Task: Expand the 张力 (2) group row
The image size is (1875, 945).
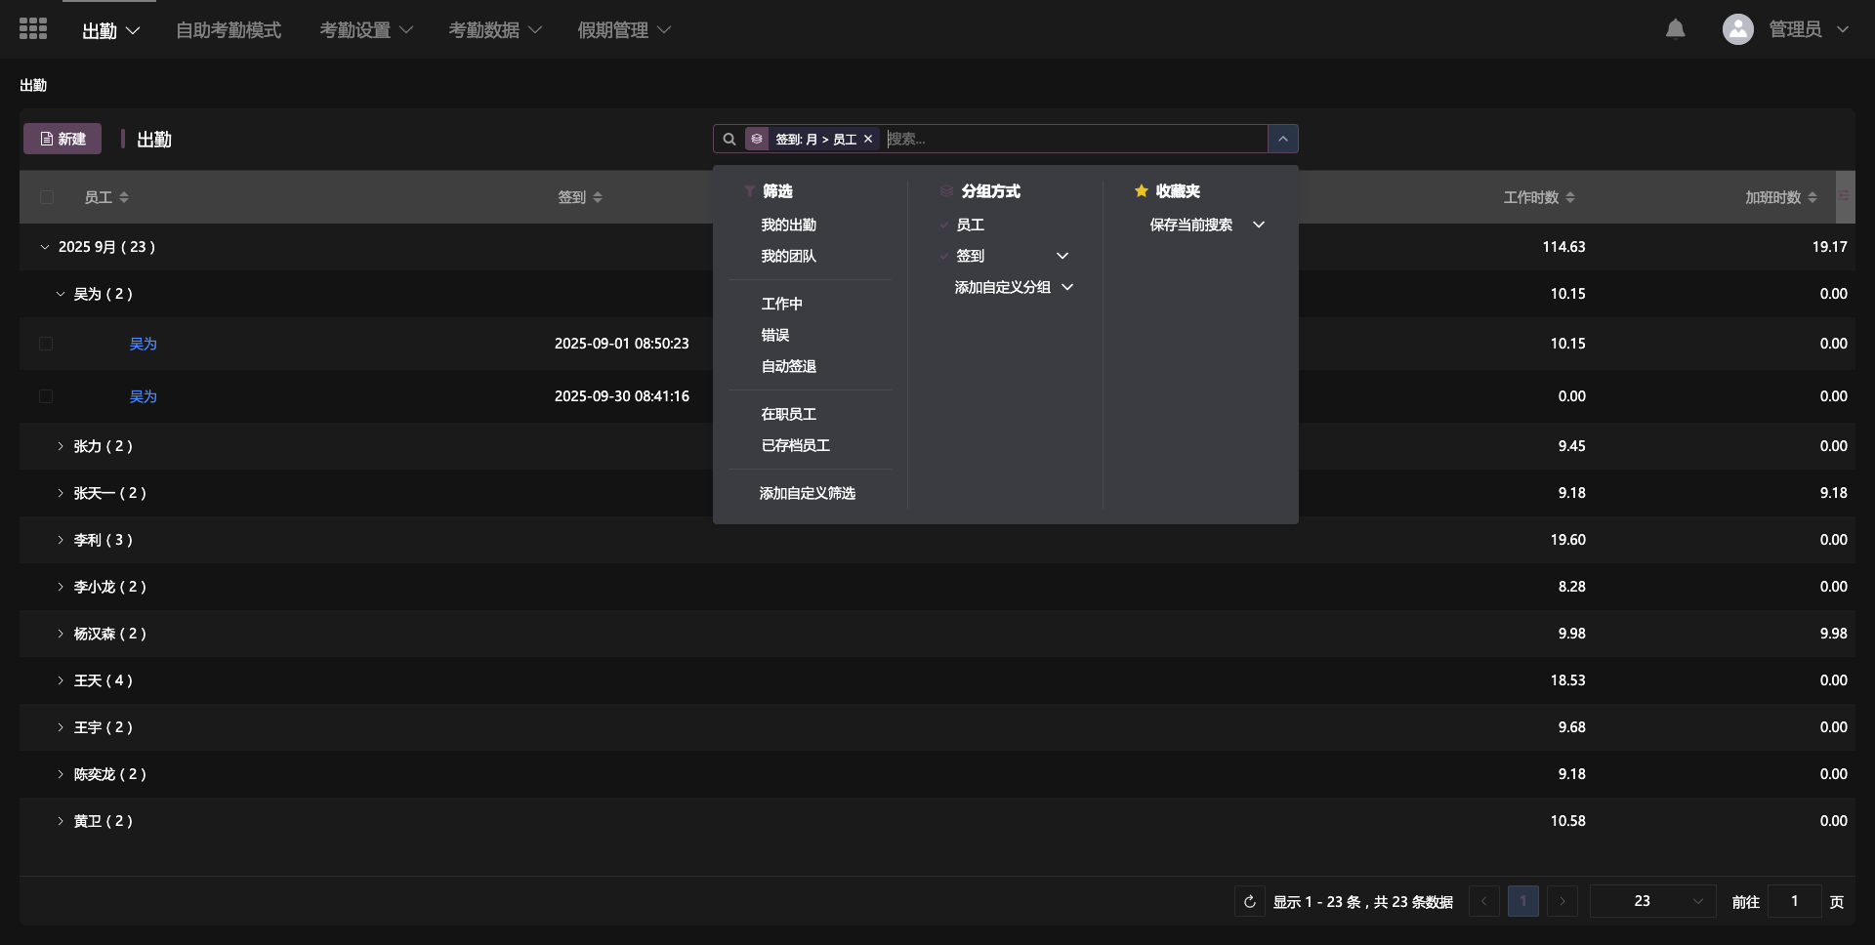Action: pos(61,446)
